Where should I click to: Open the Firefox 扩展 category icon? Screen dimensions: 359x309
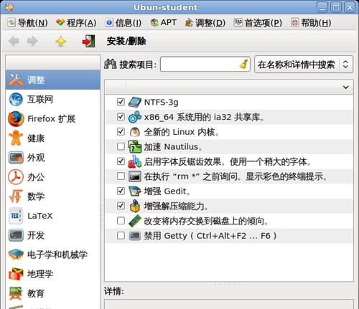click(16, 119)
